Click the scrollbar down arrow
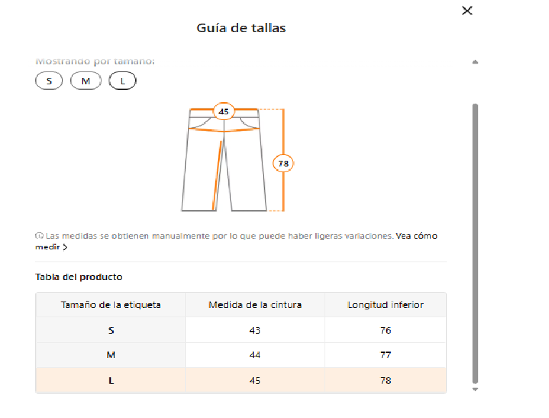This screenshot has height=418, width=549. point(475,389)
